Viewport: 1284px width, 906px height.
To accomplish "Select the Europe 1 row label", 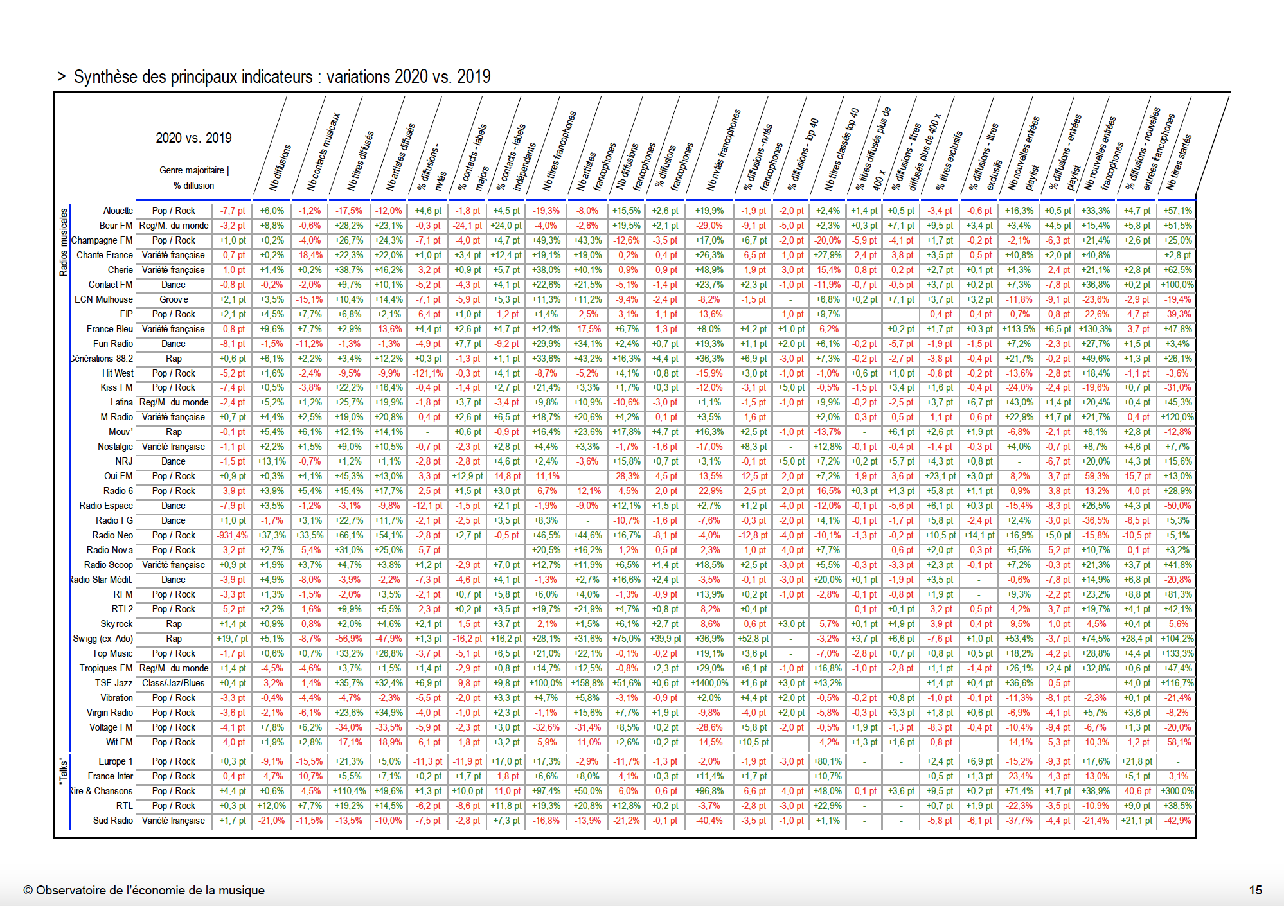I will [x=116, y=761].
